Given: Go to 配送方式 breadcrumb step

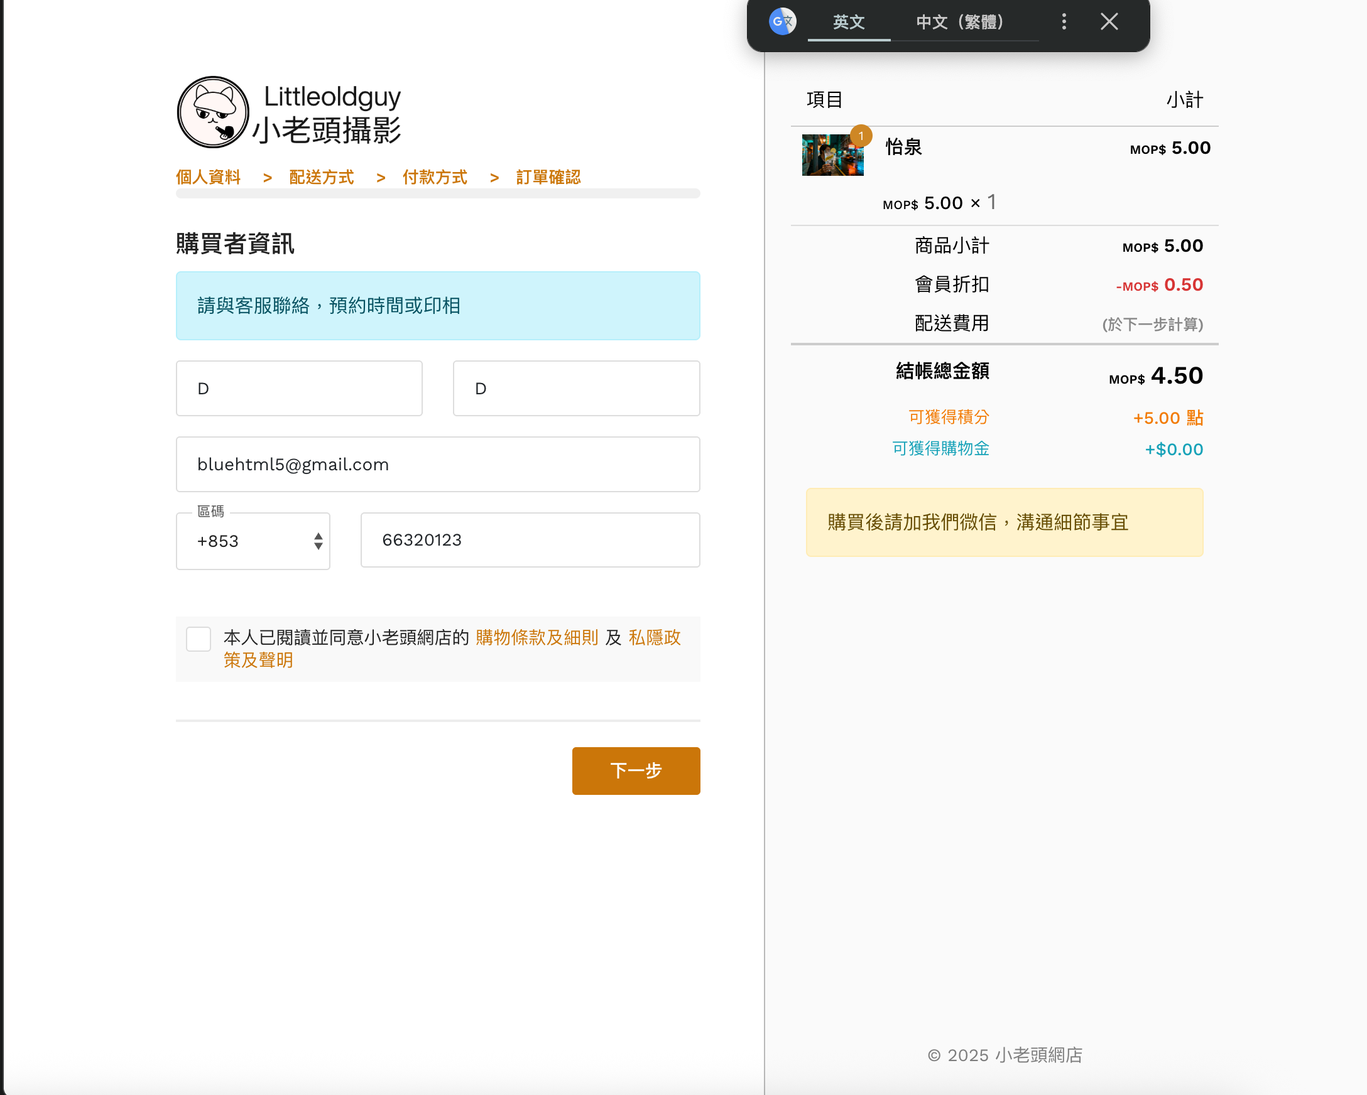Looking at the screenshot, I should click(x=322, y=178).
